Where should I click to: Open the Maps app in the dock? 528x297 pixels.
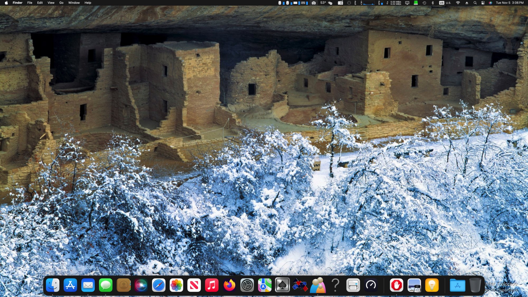[x=265, y=285]
